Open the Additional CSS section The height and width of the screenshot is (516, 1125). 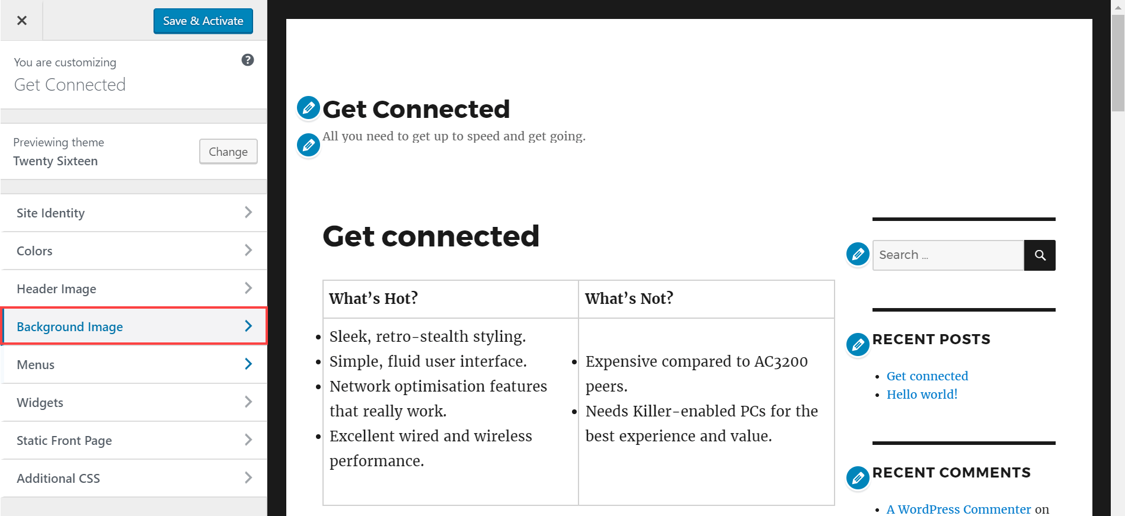(x=134, y=478)
